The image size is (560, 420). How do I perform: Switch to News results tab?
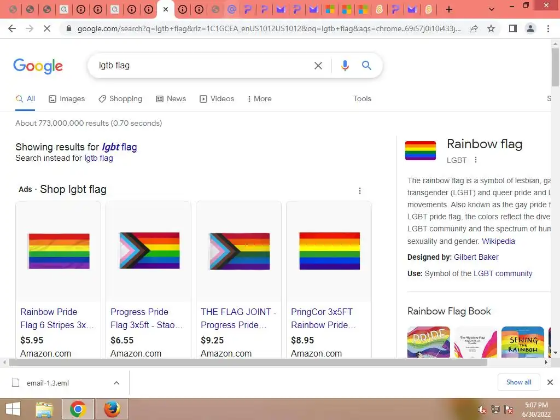(x=171, y=99)
